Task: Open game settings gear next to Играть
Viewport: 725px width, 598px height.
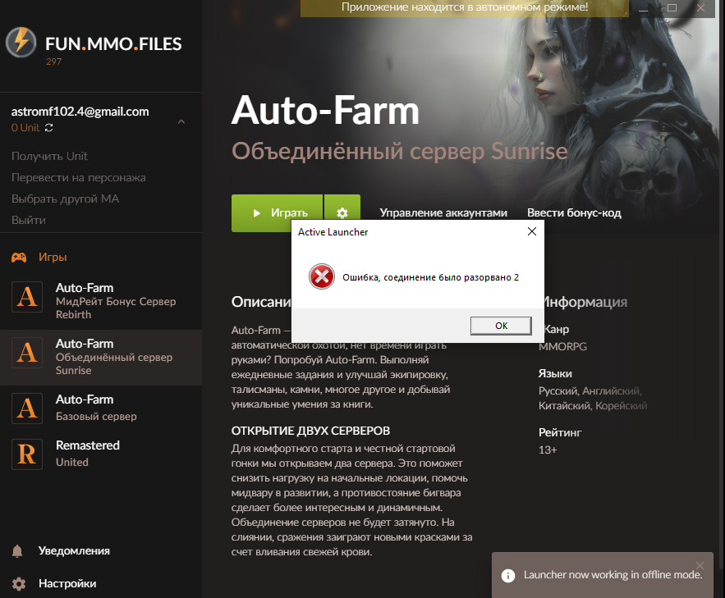Action: point(342,213)
